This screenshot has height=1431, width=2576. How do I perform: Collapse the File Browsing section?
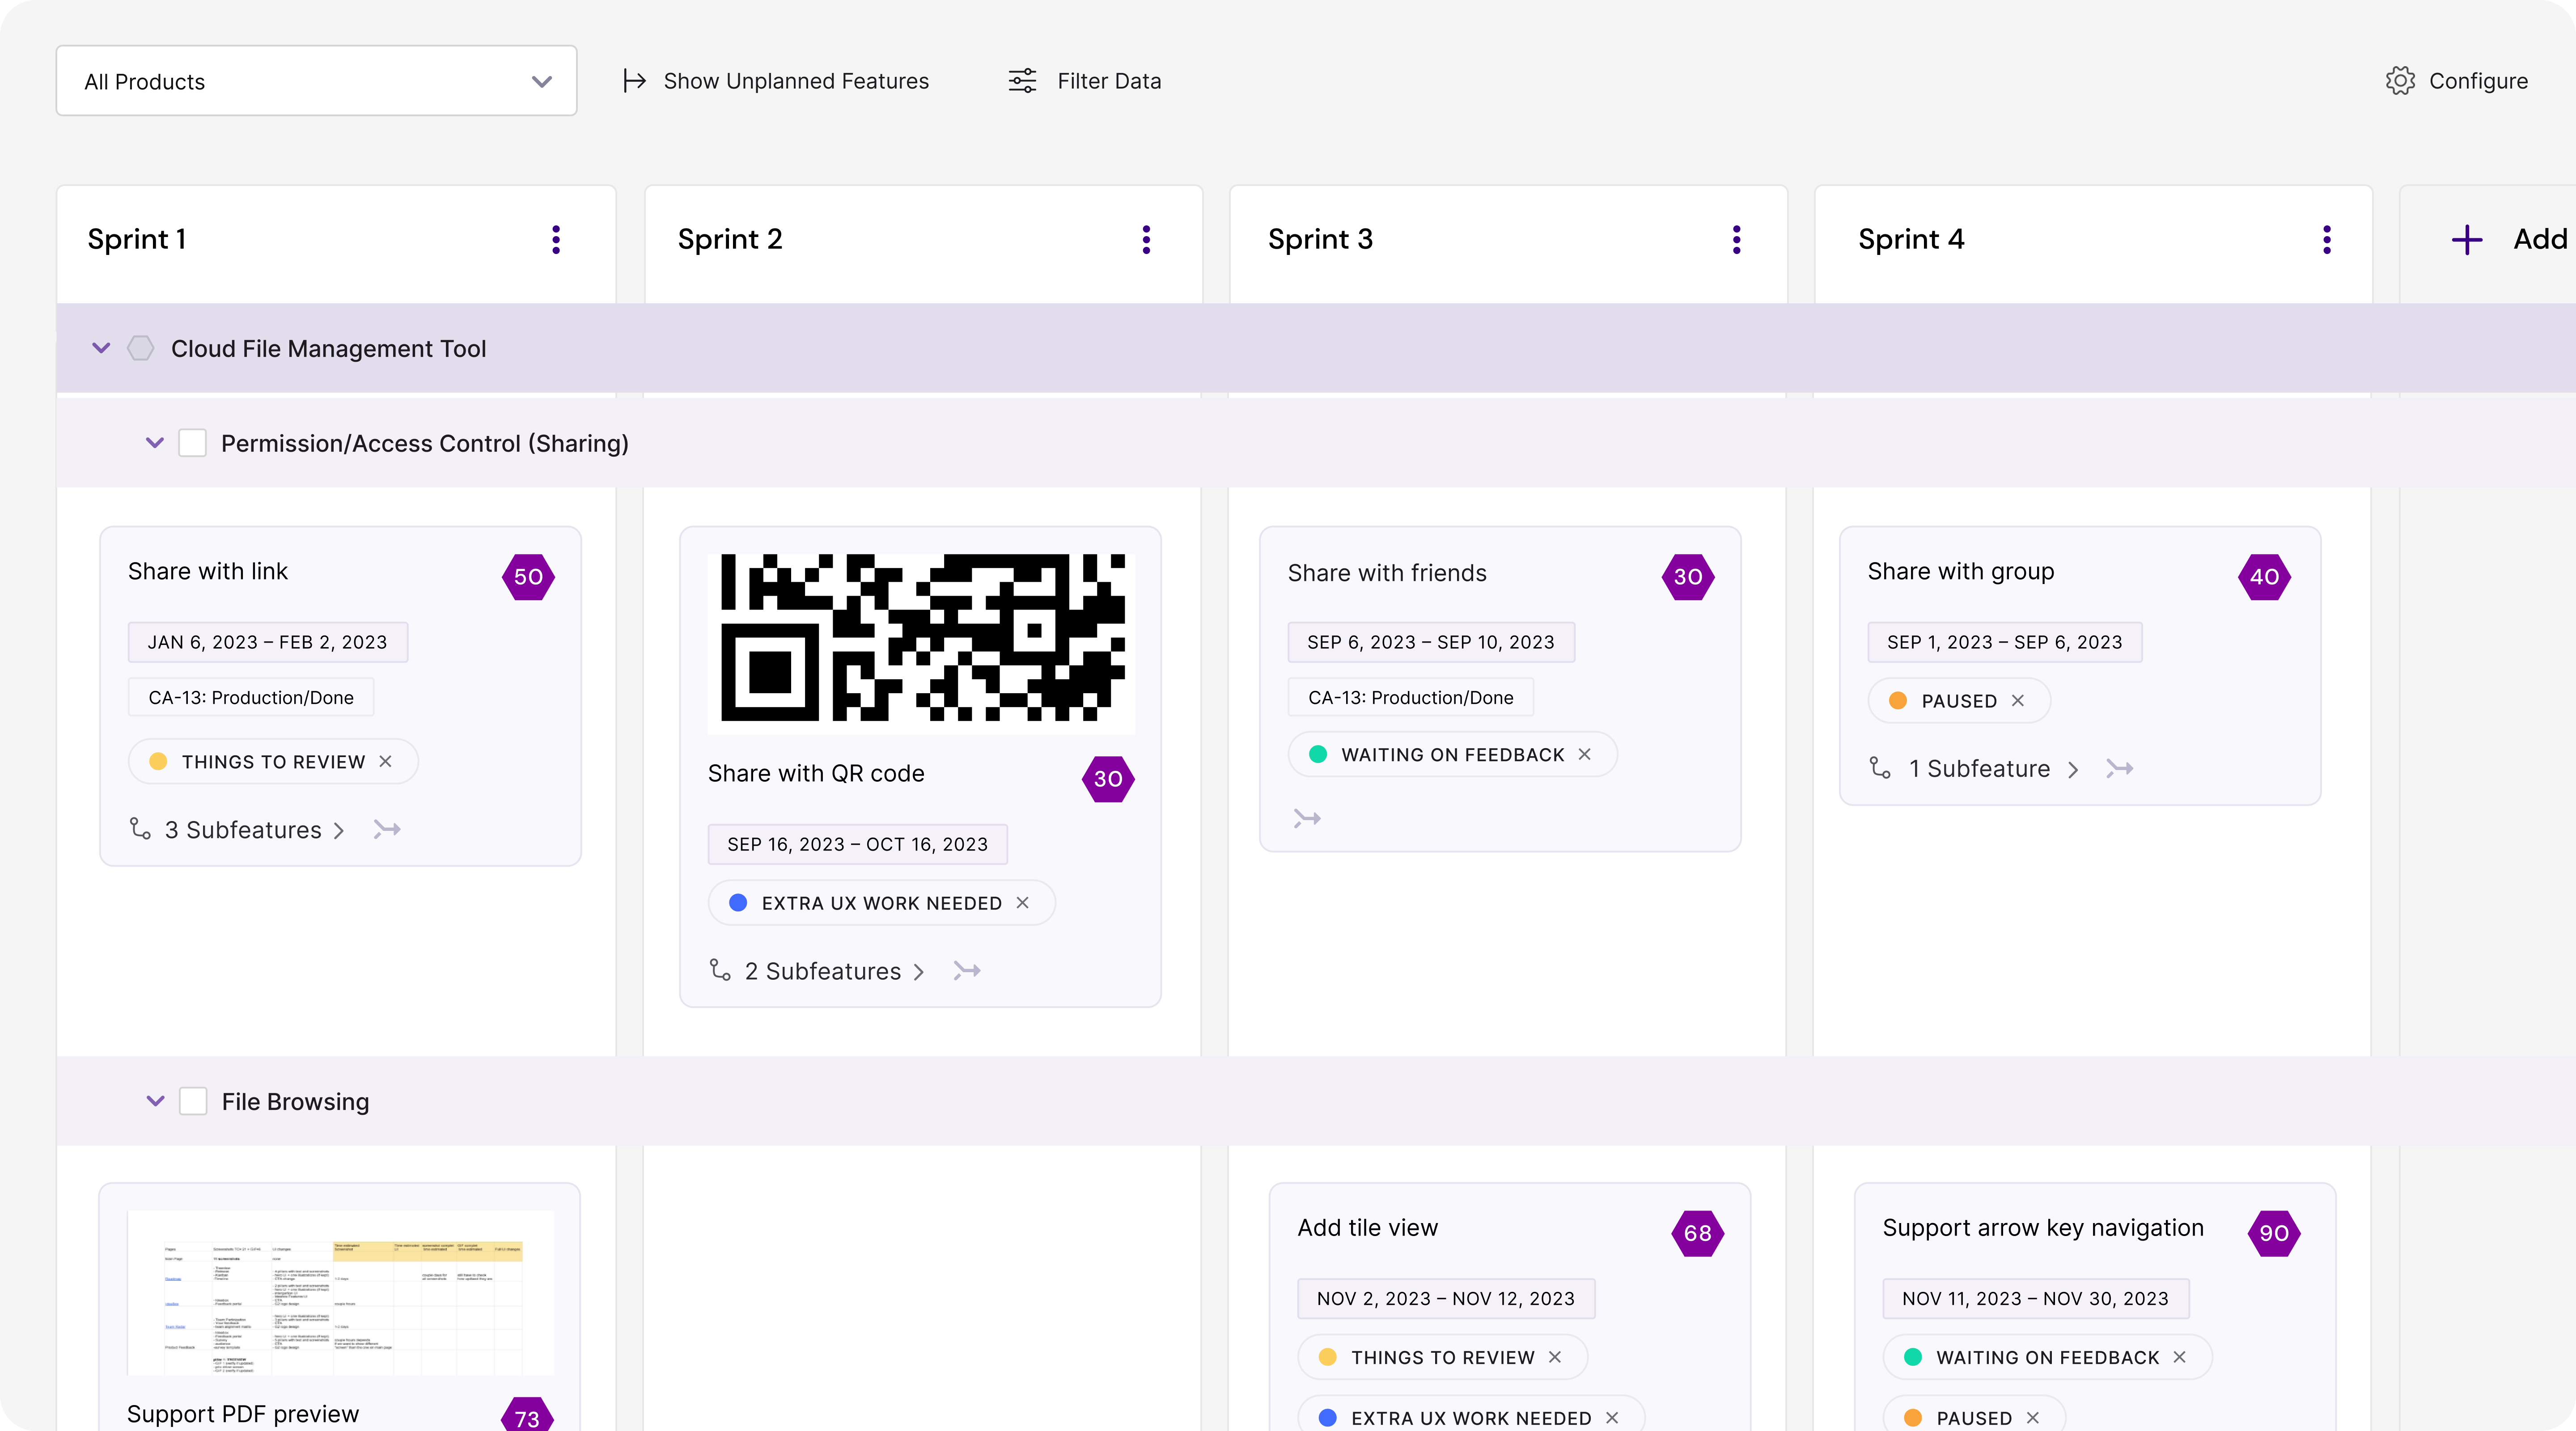(x=155, y=1101)
